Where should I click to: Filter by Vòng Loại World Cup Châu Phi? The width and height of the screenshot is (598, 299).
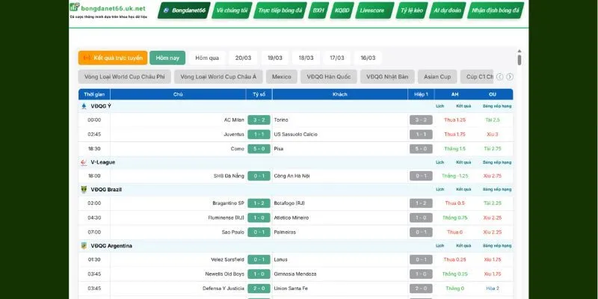click(x=124, y=76)
